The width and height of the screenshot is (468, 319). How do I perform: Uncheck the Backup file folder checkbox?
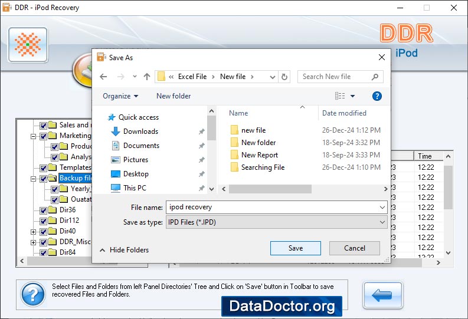(43, 179)
